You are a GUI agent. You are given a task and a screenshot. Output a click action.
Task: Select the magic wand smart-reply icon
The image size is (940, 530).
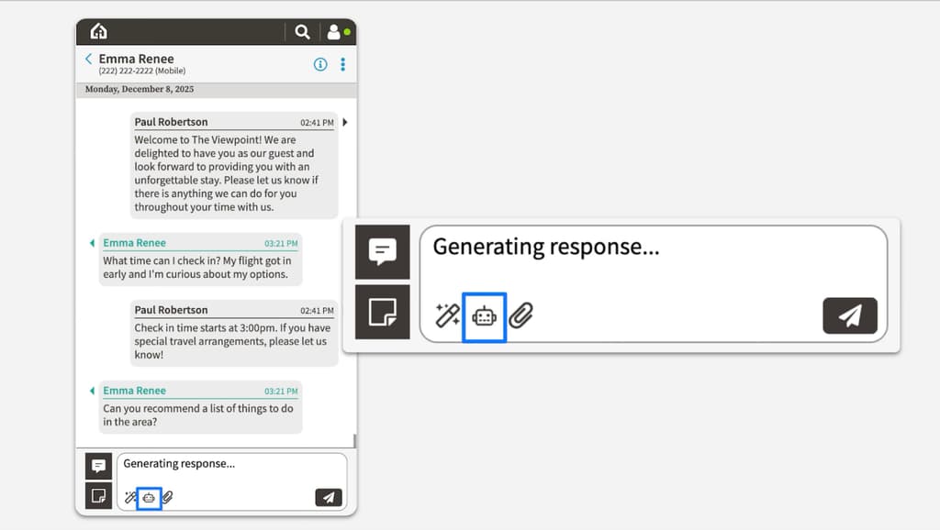(130, 497)
